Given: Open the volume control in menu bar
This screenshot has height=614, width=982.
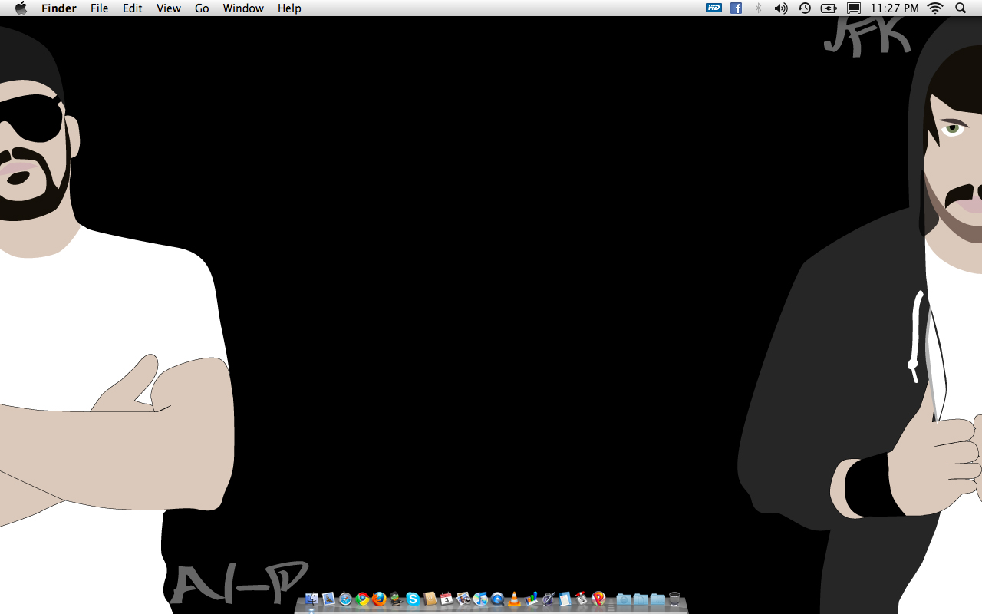Looking at the screenshot, I should (x=781, y=8).
